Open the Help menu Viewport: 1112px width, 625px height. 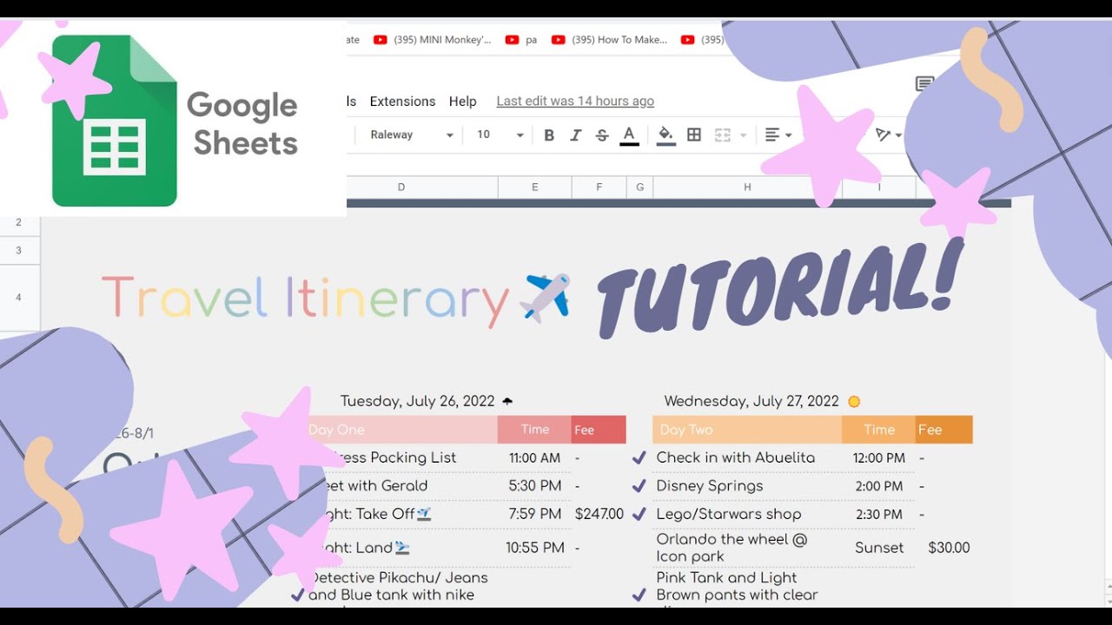pos(463,102)
